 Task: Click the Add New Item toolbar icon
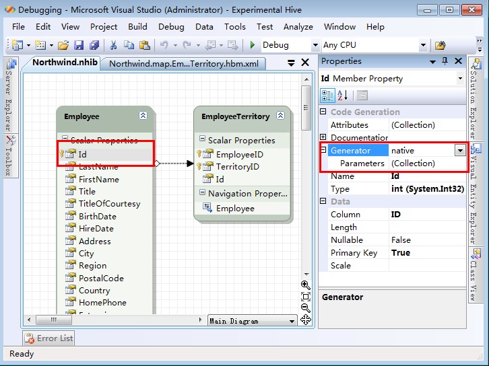(40, 46)
